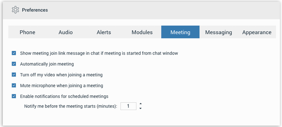Toggle Enable notifications for scheduled meetings
Viewport: 282px width, 127px height.
click(x=14, y=96)
